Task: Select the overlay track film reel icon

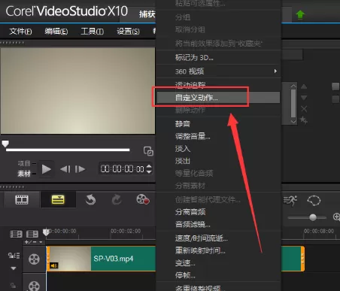Action: click(34, 286)
